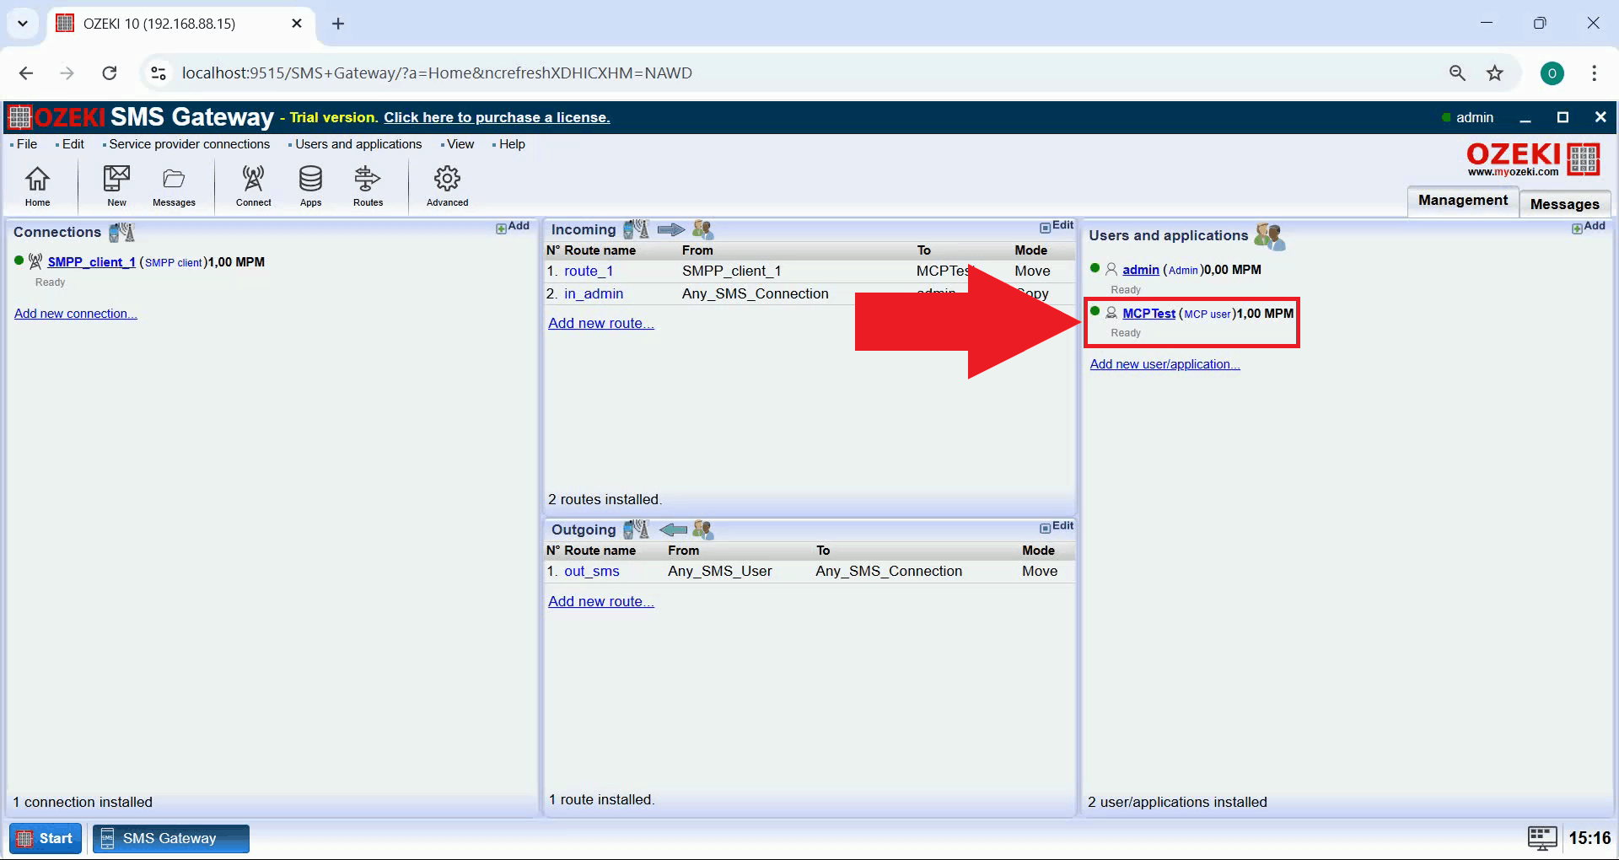
Task: Click '2 routes installed.' status text
Action: [x=605, y=499]
